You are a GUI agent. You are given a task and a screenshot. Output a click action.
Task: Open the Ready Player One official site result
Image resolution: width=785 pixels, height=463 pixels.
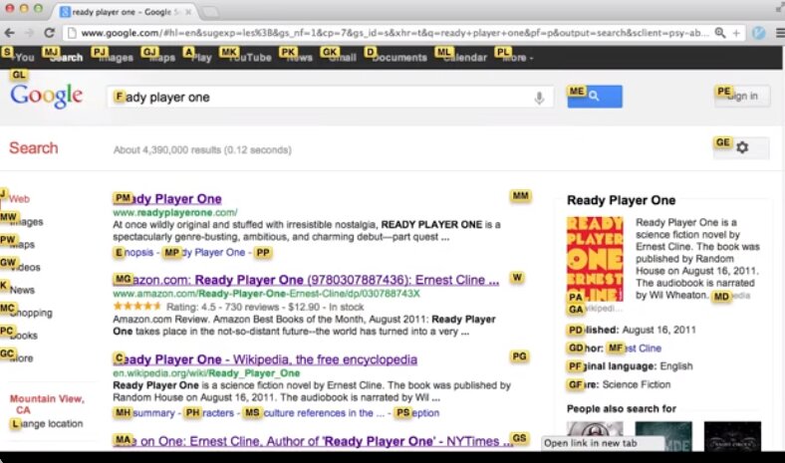click(x=167, y=199)
